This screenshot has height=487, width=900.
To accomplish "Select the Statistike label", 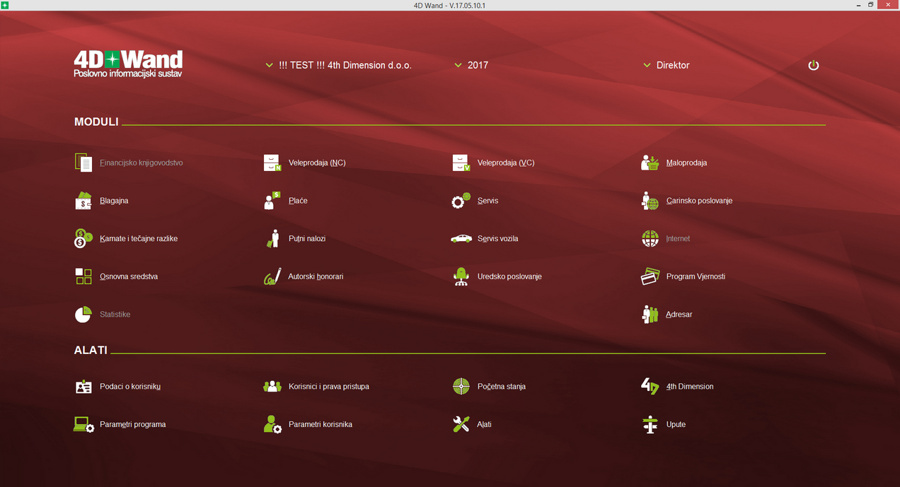I will click(x=115, y=315).
